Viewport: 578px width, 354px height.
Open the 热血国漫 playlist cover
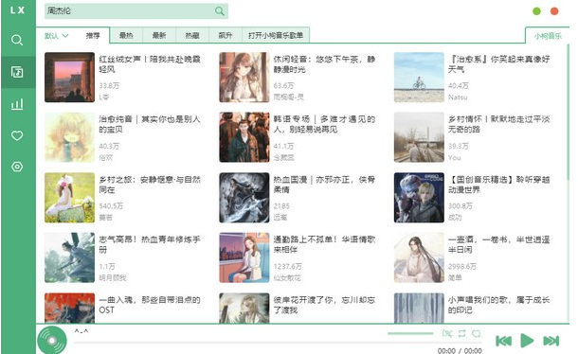[x=244, y=198]
